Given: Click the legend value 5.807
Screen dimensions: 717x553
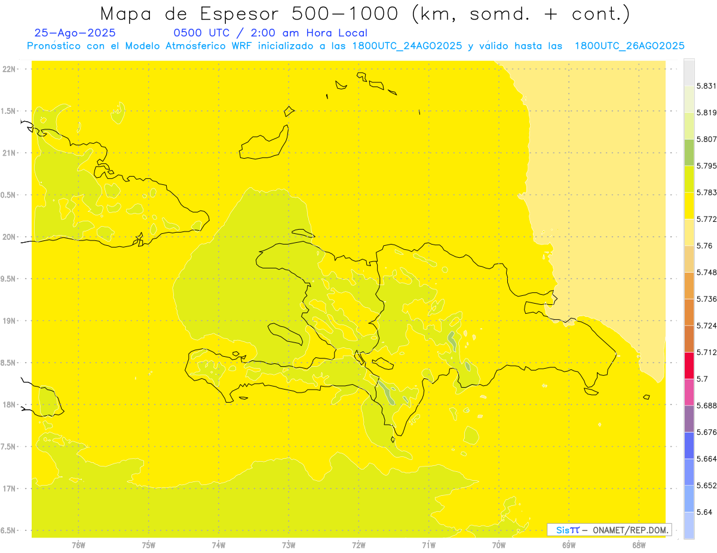Looking at the screenshot, I should [707, 139].
